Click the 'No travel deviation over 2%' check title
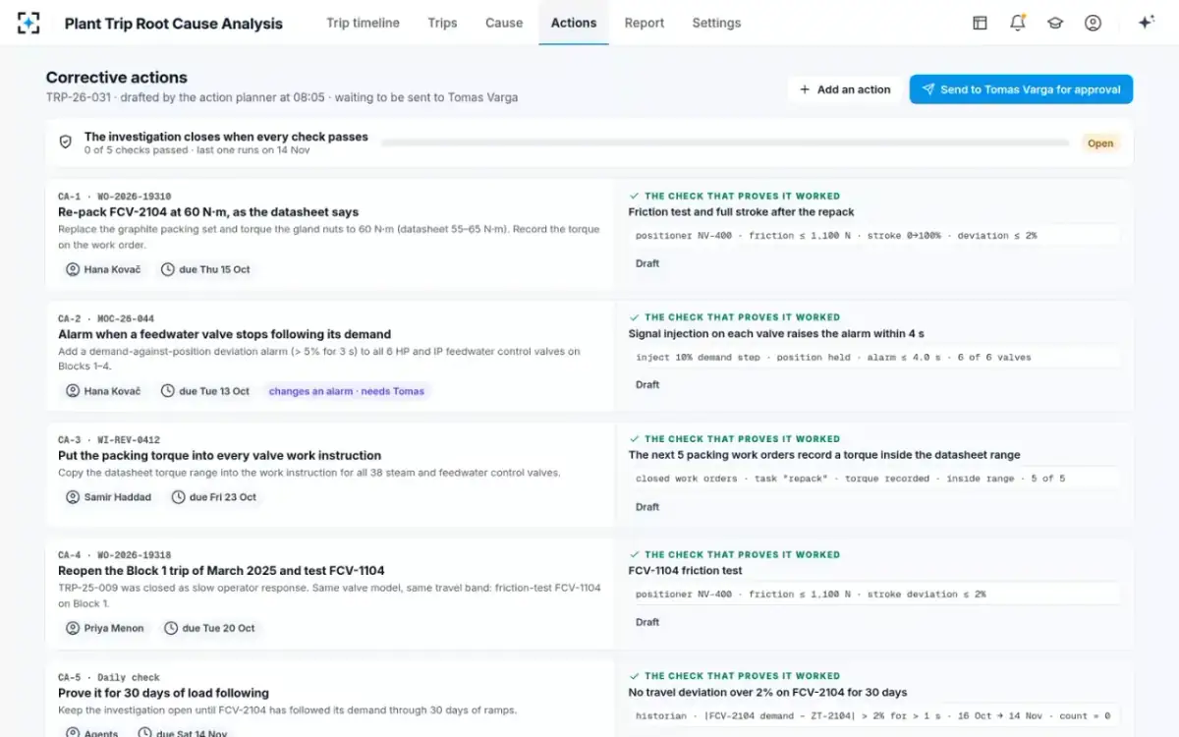 [768, 693]
